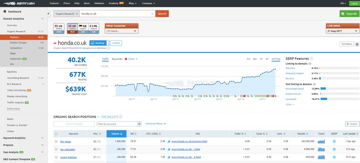The image size is (360, 163).
Task: Open the Dashboard home icon
Action: click(x=5, y=11)
